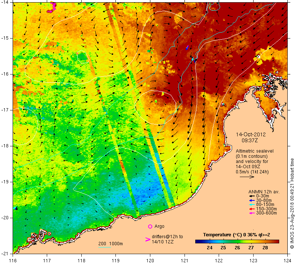This screenshot has width=297, height=263.
Task: Click longitude label 120 on the axis
Action: click(x=150, y=260)
